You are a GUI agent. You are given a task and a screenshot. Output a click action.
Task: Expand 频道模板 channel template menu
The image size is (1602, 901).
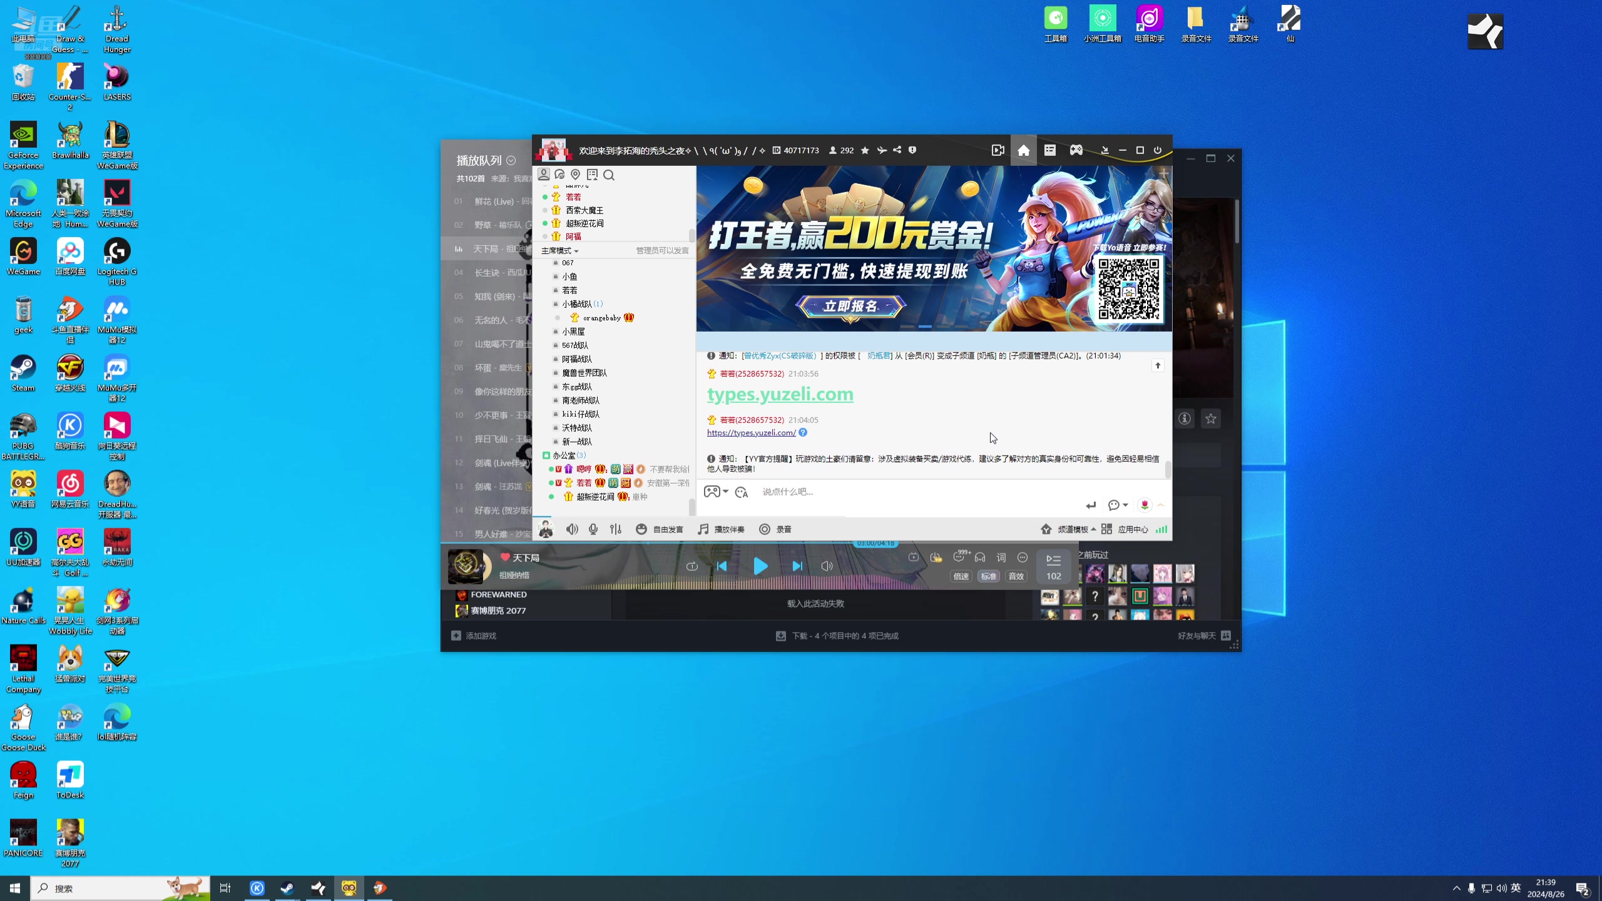coord(1068,529)
